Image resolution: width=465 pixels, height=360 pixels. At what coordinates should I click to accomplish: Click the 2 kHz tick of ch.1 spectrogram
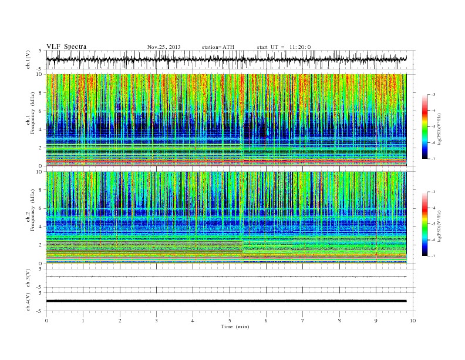coord(41,148)
